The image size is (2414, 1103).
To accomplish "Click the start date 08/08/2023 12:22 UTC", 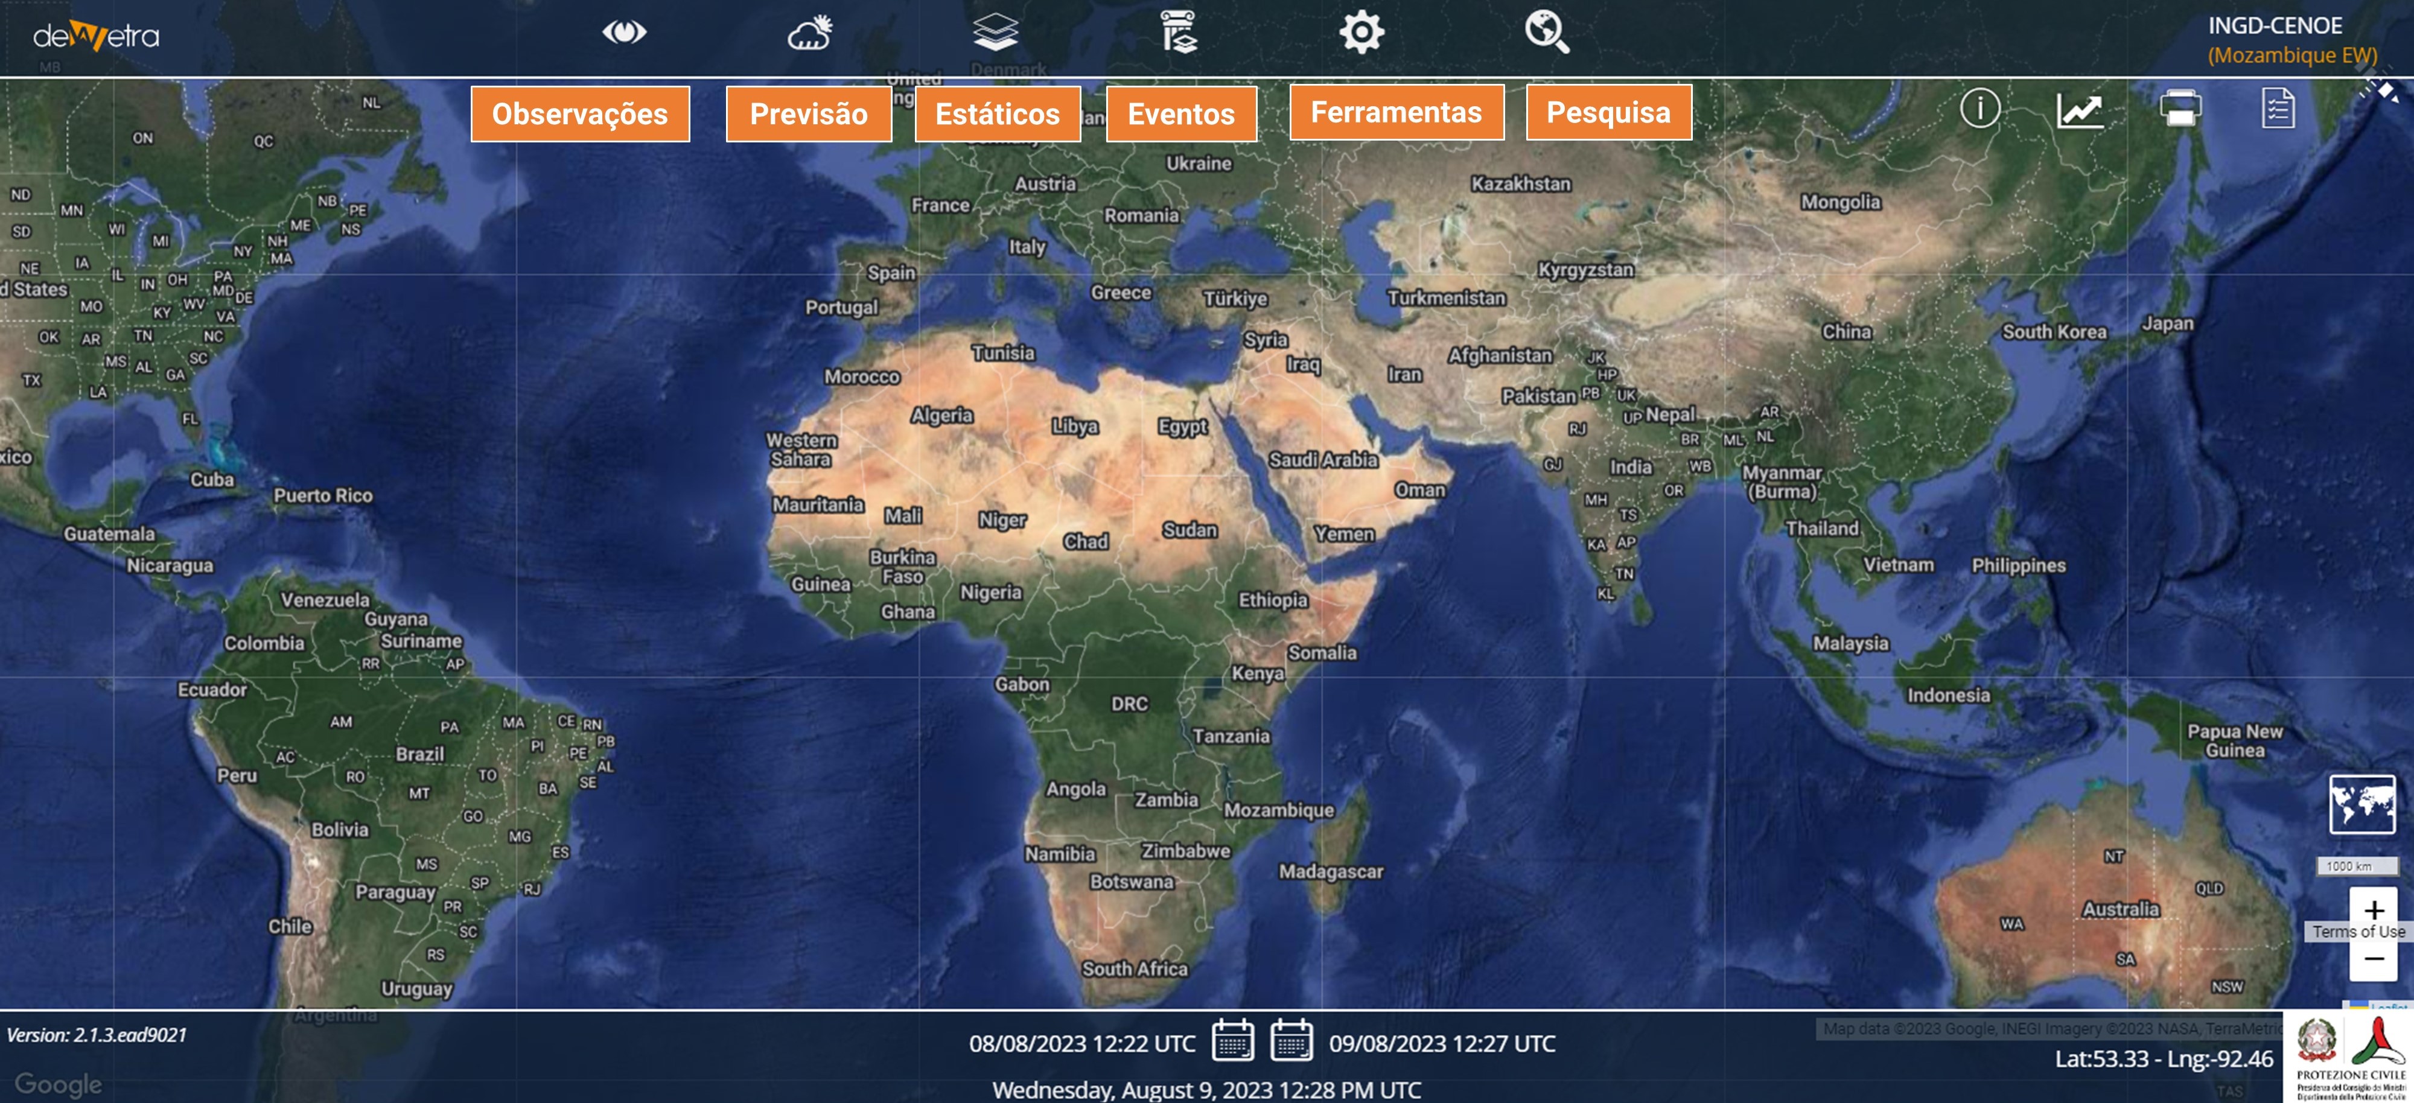I will pos(1082,1043).
